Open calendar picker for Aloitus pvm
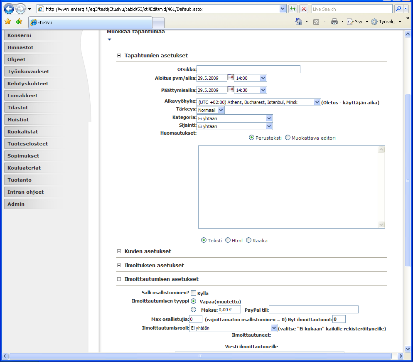Viewport: 413px width, 362px height. [230, 77]
